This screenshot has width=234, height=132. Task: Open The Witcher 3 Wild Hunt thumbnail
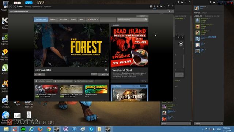46,89
